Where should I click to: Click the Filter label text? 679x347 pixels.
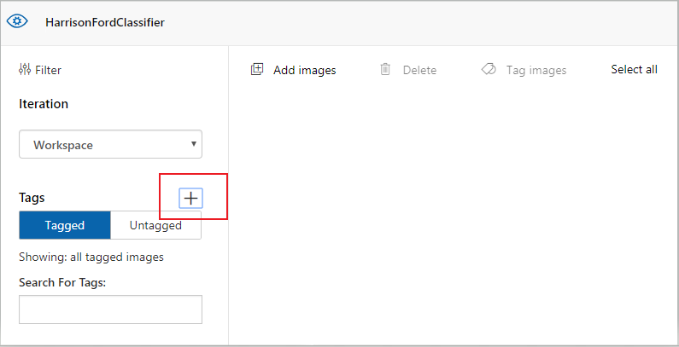pyautogui.click(x=48, y=70)
